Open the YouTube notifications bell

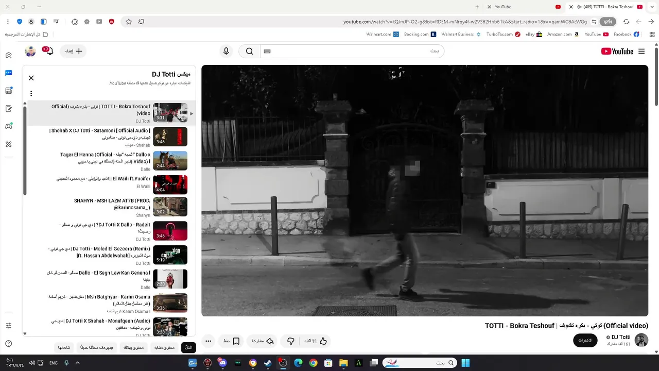point(50,51)
